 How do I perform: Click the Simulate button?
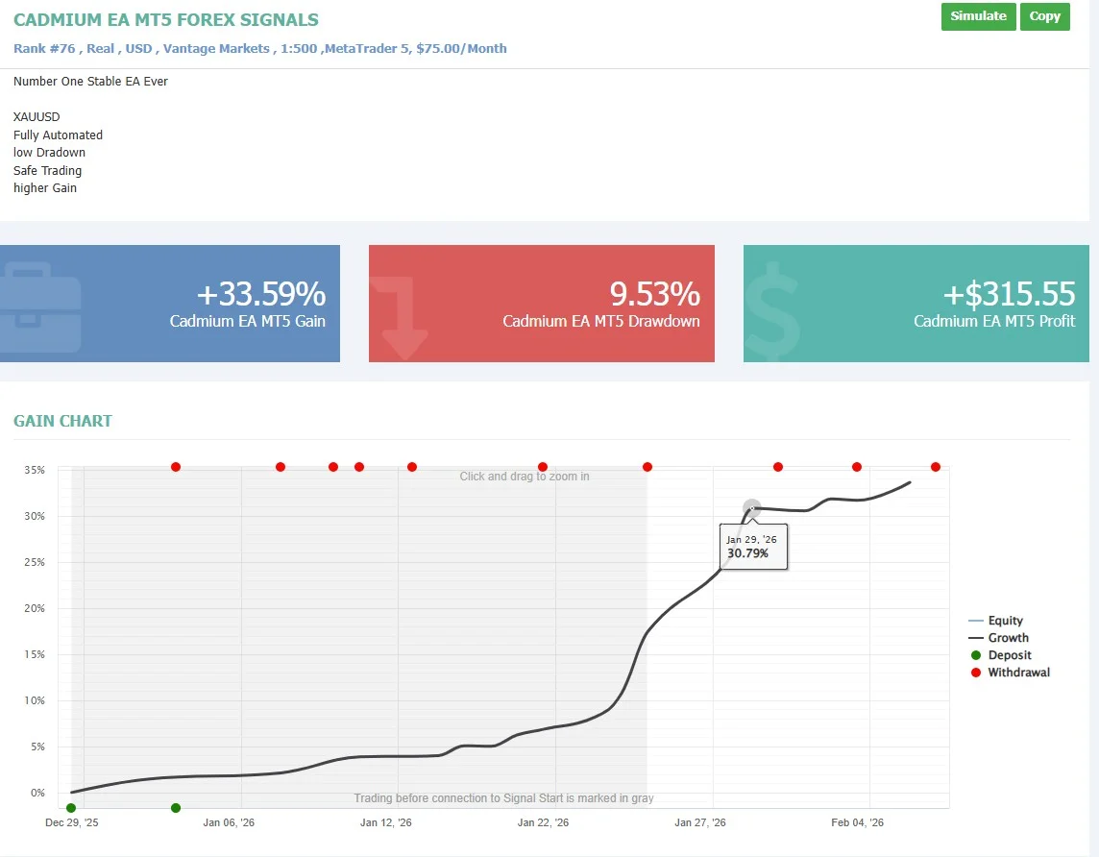pyautogui.click(x=978, y=16)
